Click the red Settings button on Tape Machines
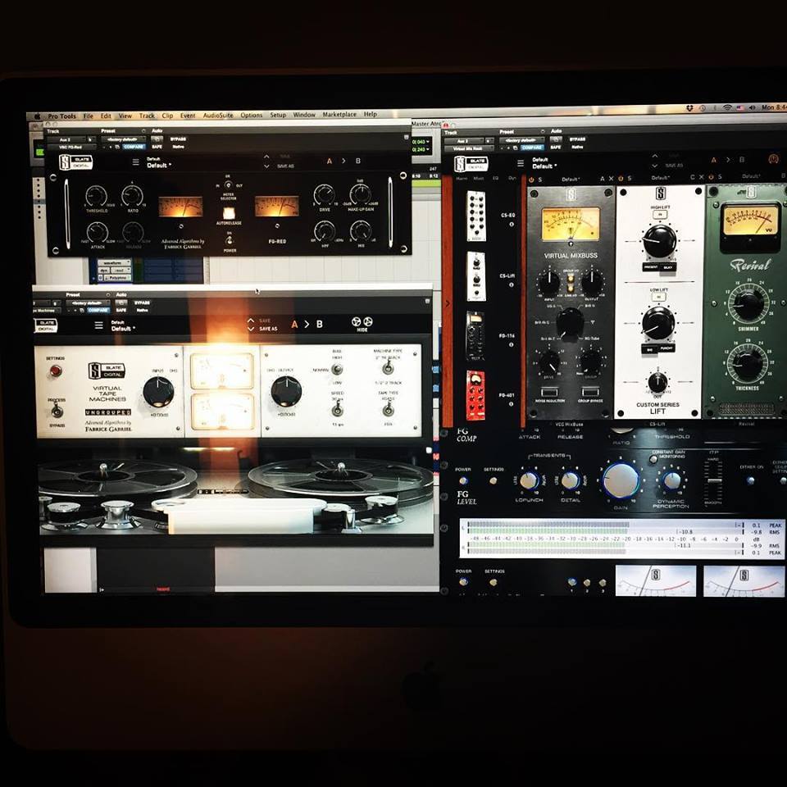Screen dimensions: 787x787 pyautogui.click(x=56, y=371)
